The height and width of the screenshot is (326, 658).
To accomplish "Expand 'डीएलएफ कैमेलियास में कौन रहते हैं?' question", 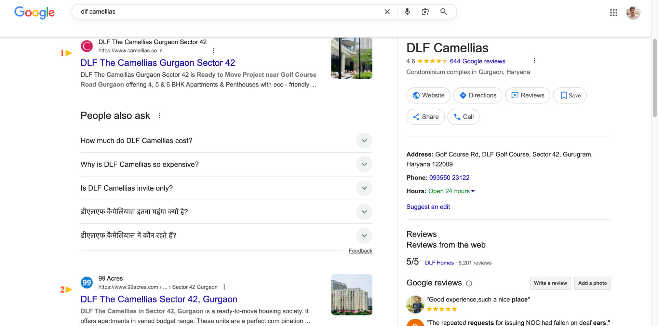I will 226,235.
